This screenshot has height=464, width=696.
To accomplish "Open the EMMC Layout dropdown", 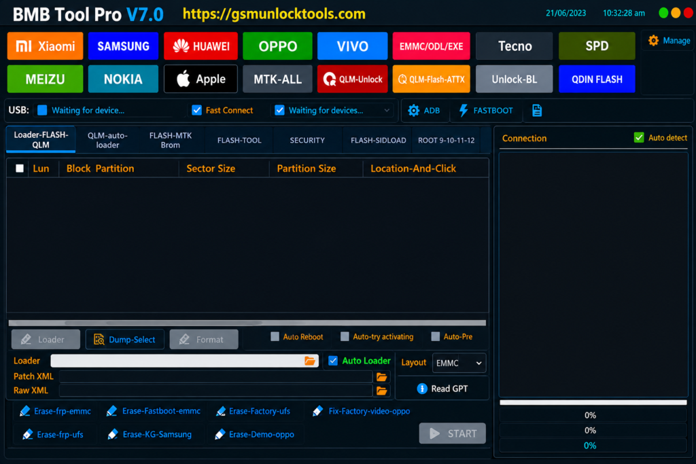I will [459, 363].
